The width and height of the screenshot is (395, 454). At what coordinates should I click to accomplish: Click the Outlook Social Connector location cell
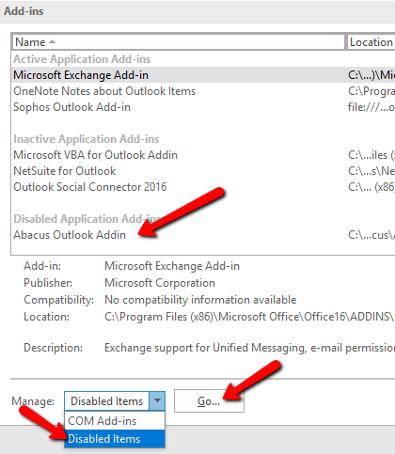371,187
